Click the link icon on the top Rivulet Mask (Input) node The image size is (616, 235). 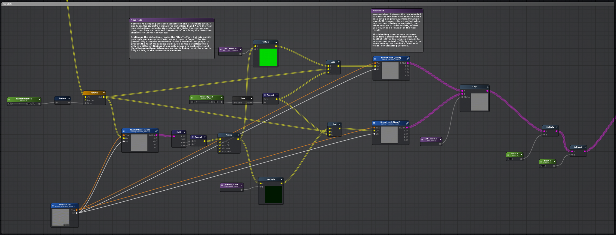(x=408, y=58)
